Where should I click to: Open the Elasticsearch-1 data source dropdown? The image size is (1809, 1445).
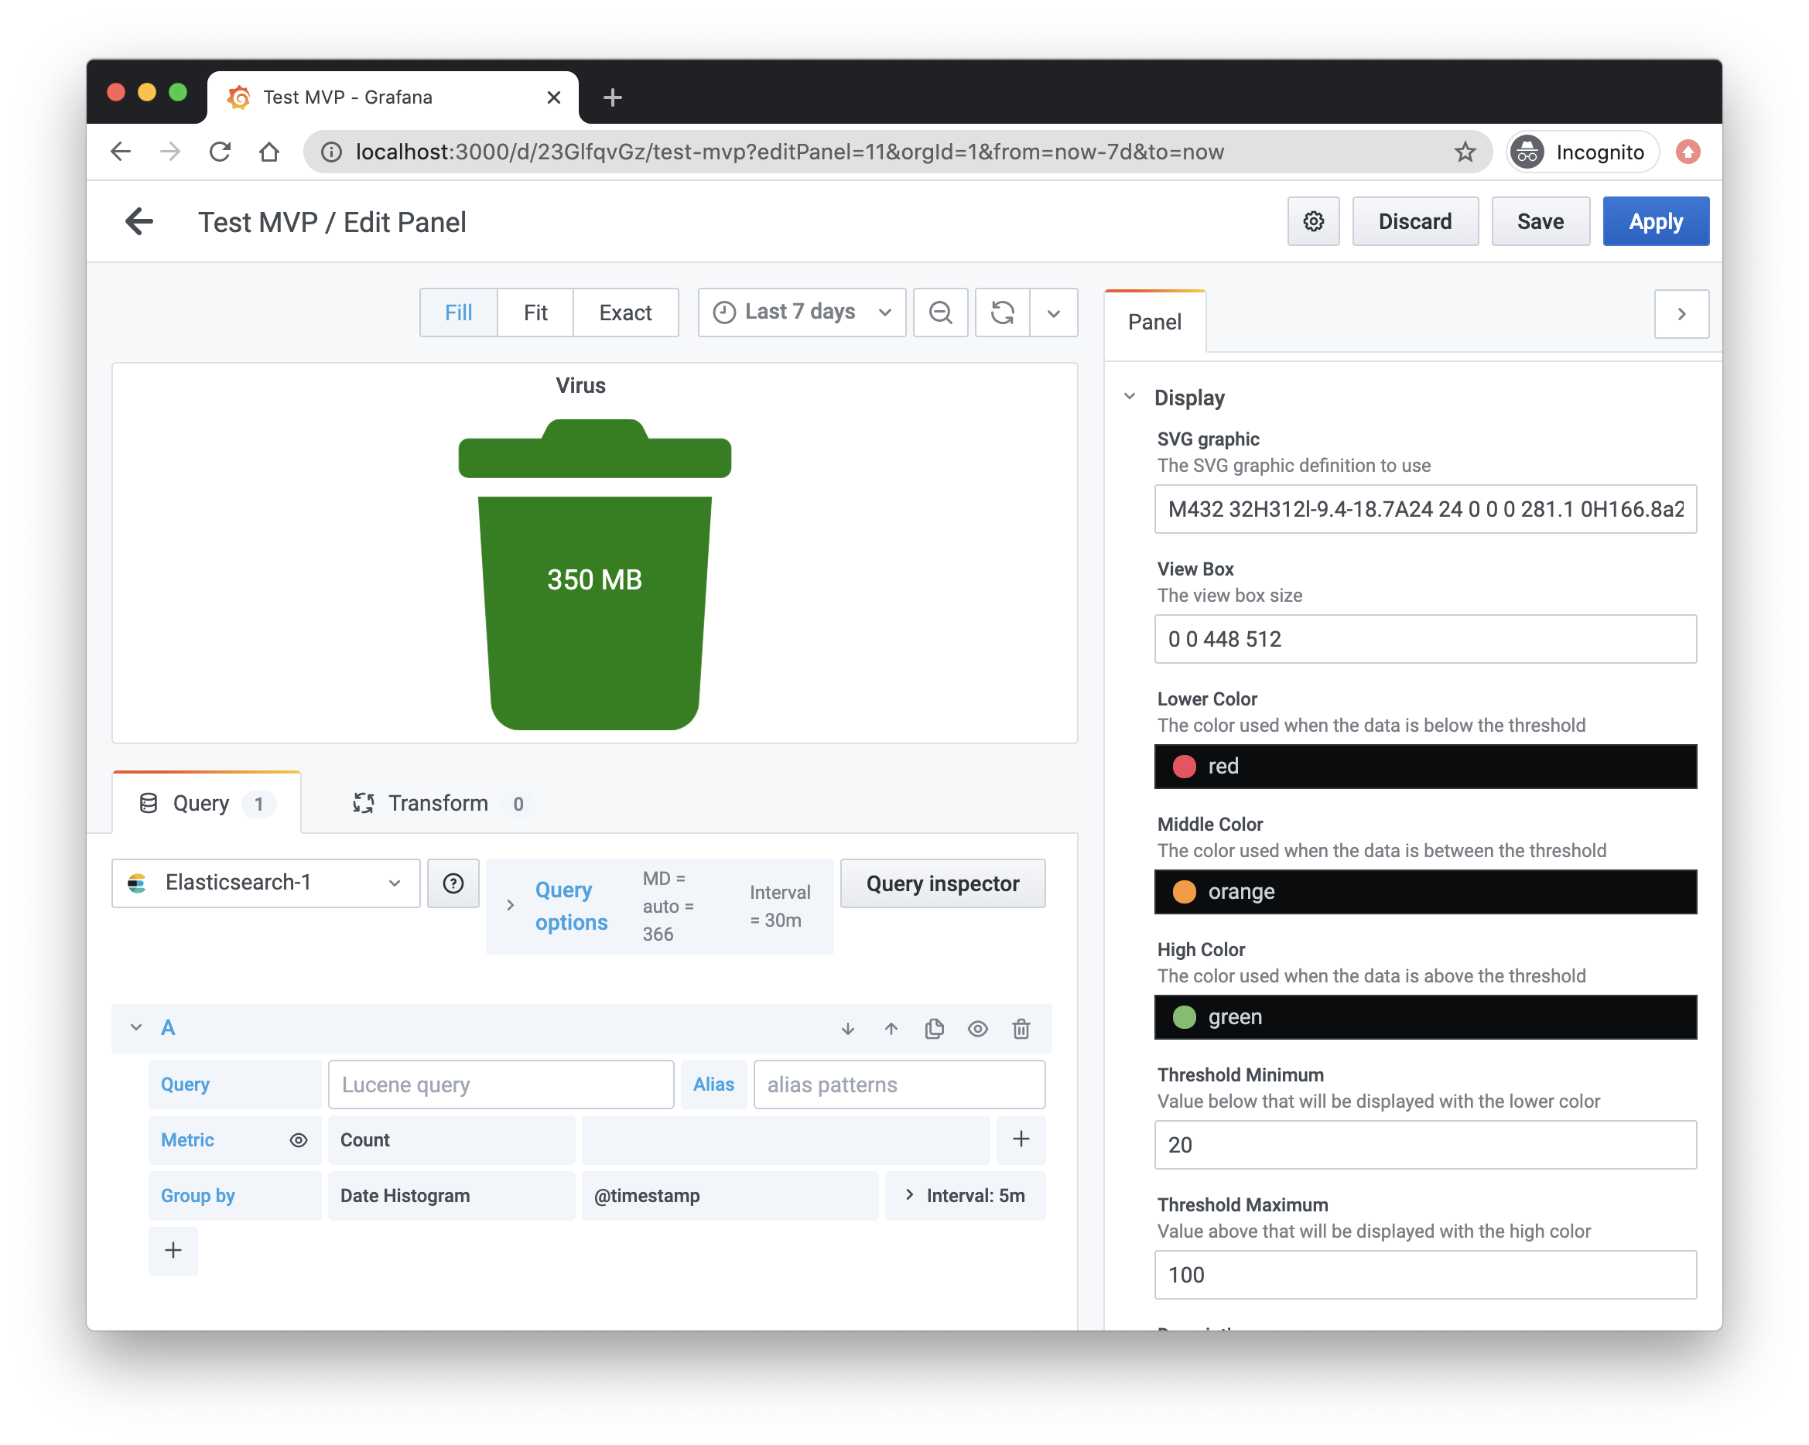pos(265,883)
